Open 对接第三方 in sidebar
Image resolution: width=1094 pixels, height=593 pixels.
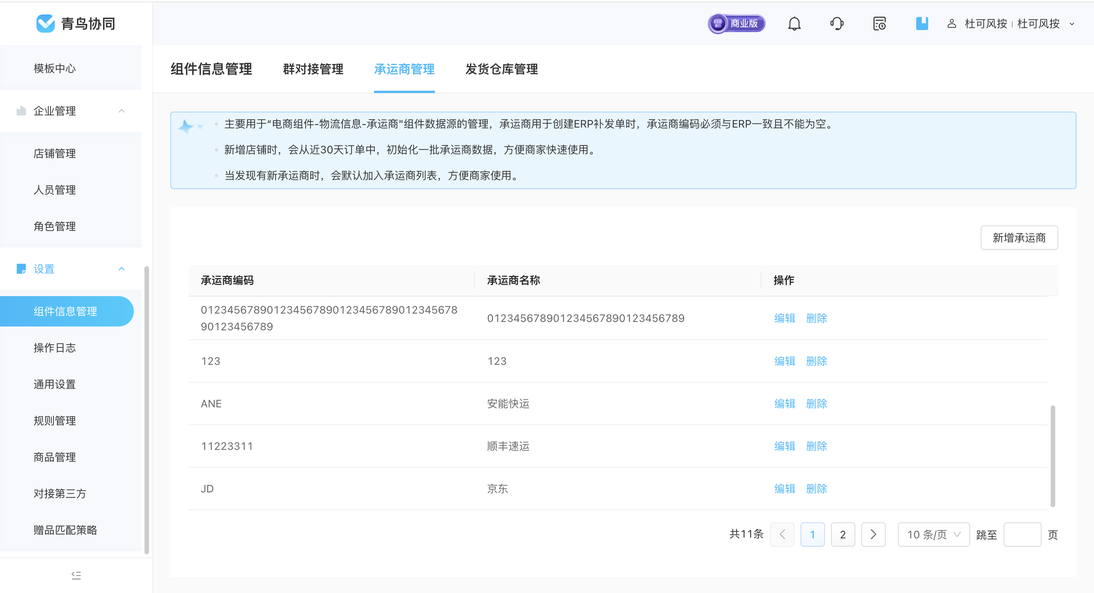(59, 493)
